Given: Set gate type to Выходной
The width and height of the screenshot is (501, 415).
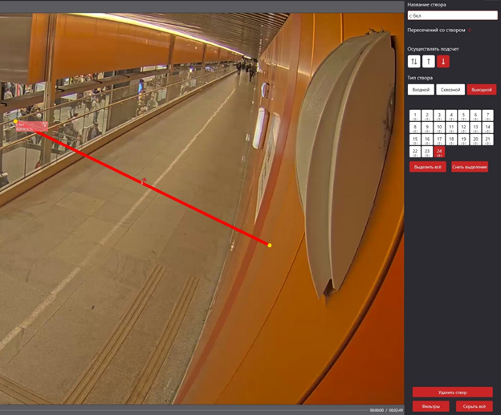Looking at the screenshot, I should [x=482, y=90].
